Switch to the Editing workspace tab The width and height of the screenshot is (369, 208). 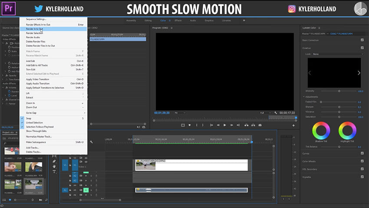tap(148, 21)
